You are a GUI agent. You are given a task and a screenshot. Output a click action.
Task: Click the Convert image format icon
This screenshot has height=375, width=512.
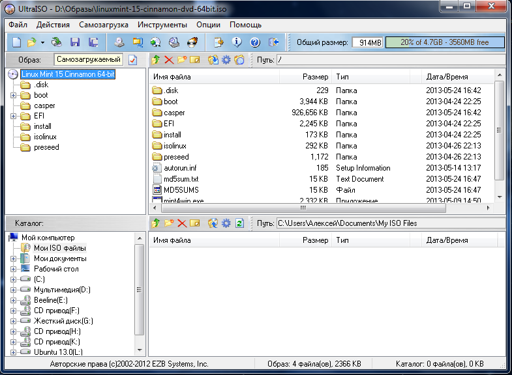point(138,42)
